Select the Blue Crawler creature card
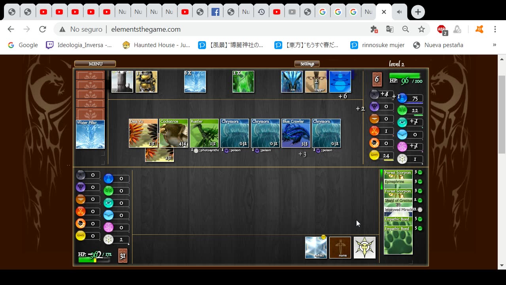This screenshot has width=506, height=285. coord(296,133)
